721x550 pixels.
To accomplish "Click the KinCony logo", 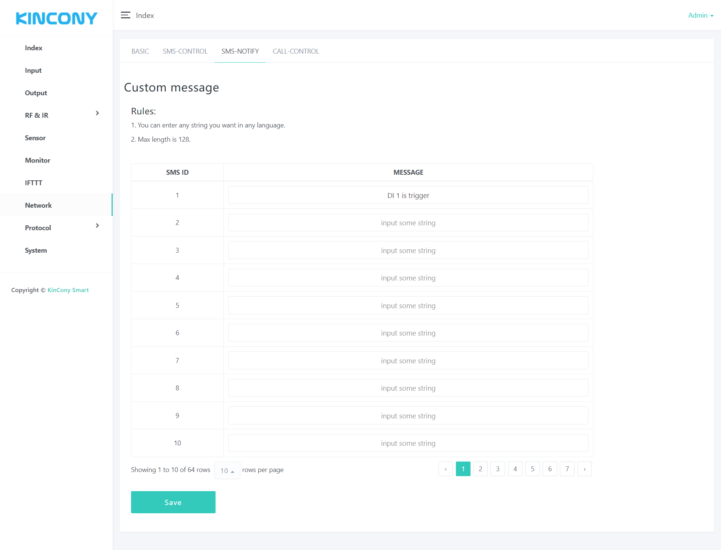I will 56,18.
